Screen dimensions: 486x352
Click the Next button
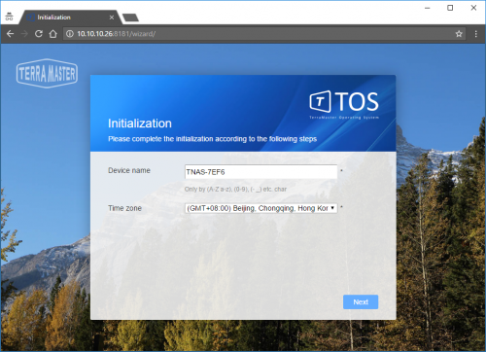click(x=361, y=301)
